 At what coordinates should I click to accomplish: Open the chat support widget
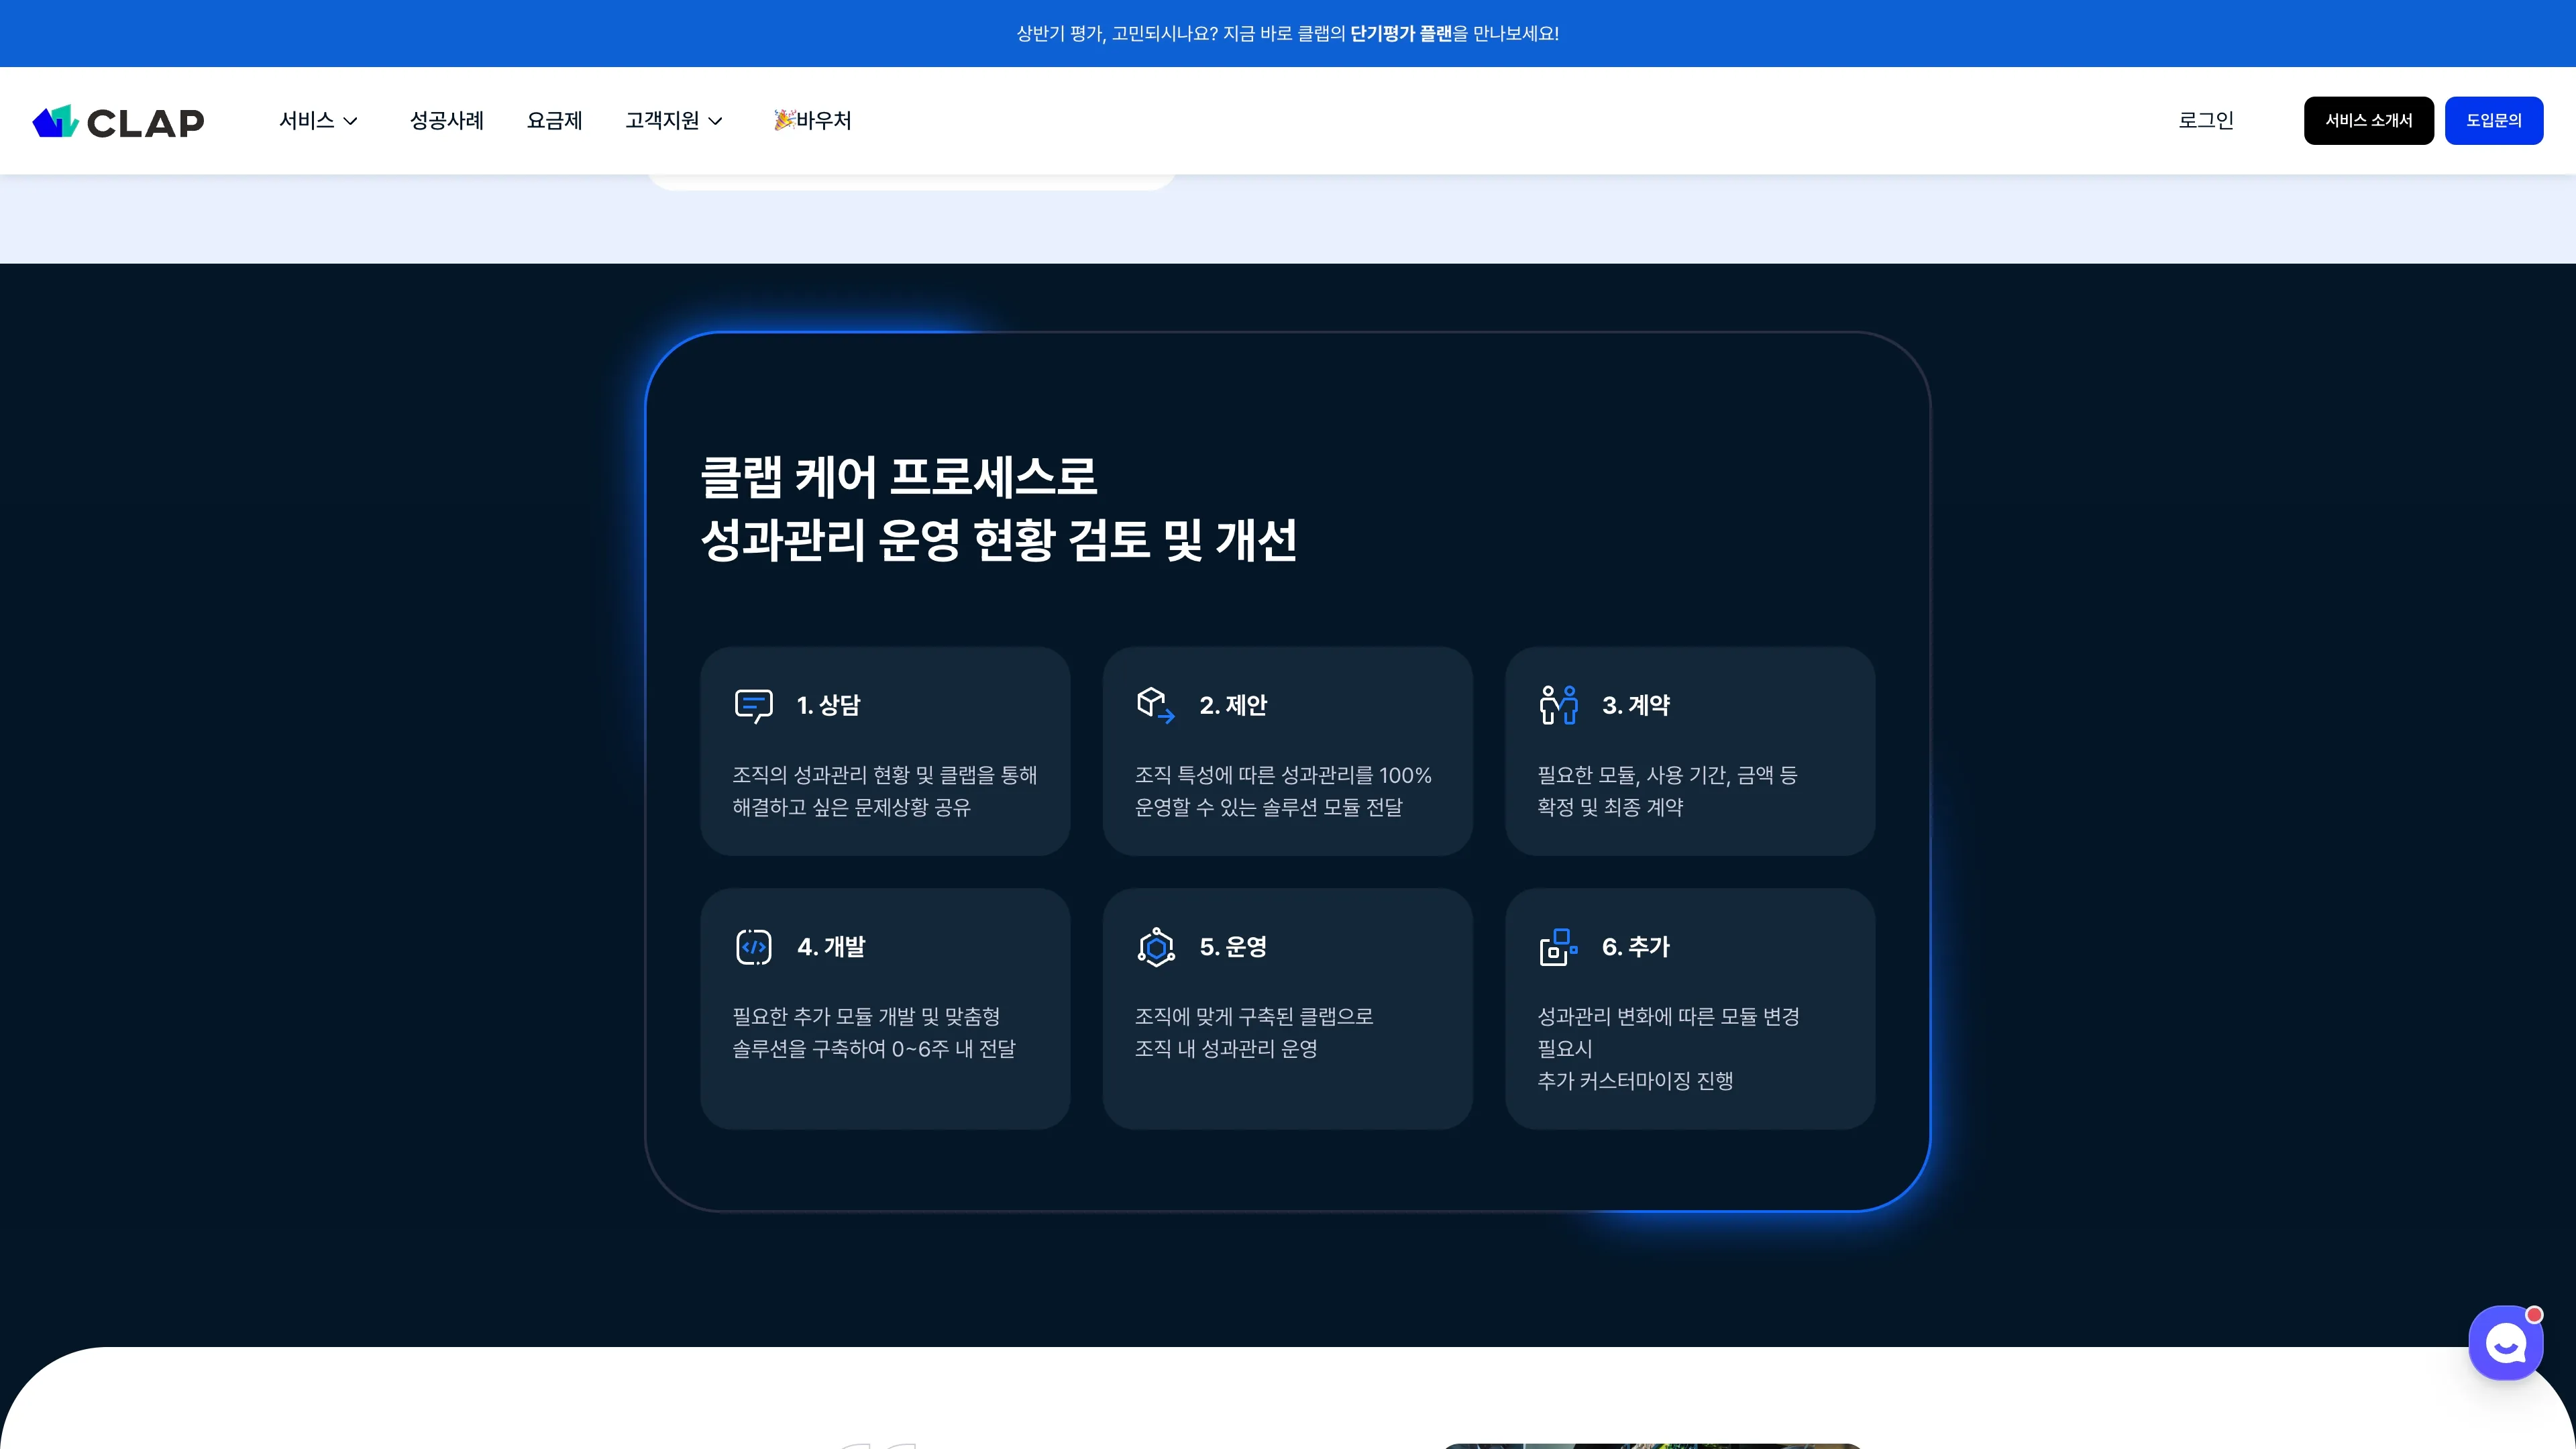tap(2505, 1343)
